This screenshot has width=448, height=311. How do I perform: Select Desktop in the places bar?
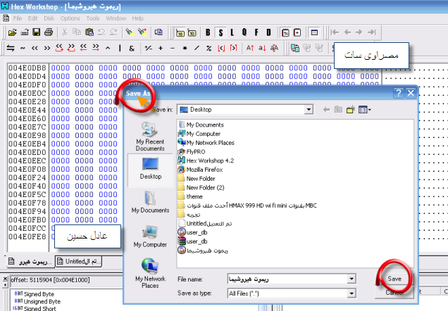[150, 169]
